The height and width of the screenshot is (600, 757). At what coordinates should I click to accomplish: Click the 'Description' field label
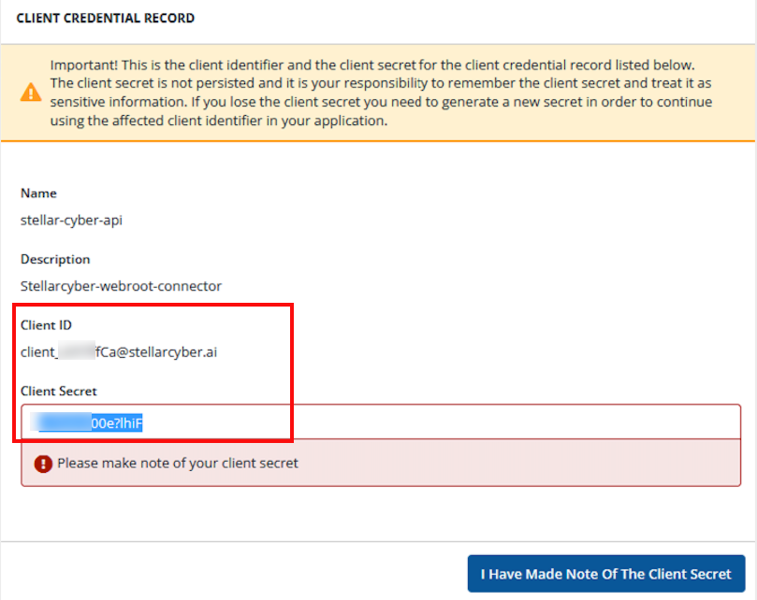(x=55, y=259)
